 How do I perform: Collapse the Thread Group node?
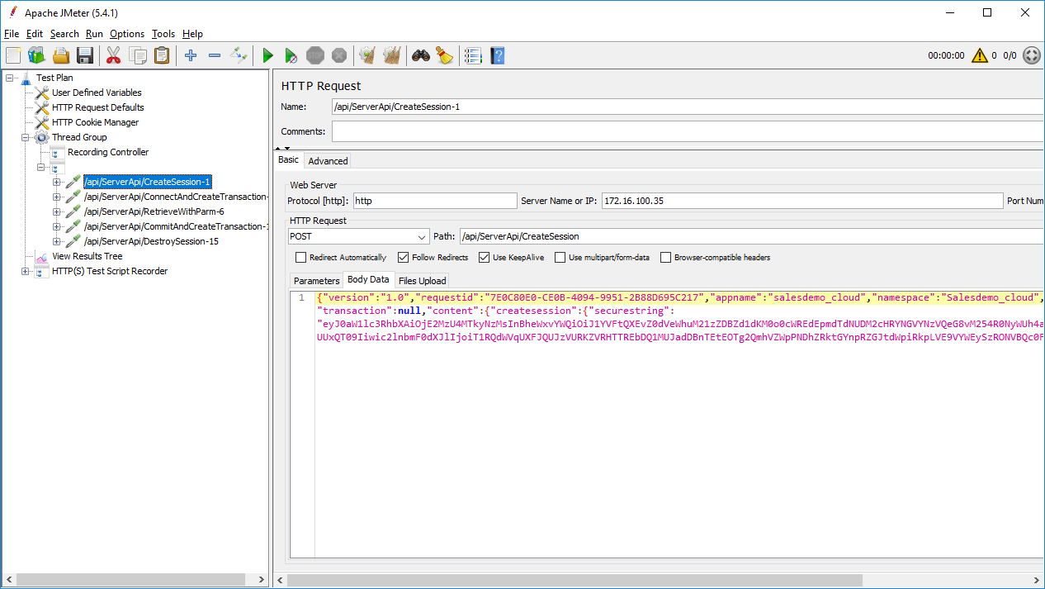click(26, 137)
